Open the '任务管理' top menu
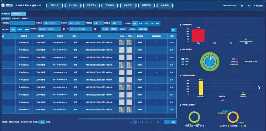Viewport: 266px width, 131px height. pyautogui.click(x=91, y=5)
